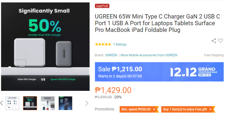Viewport: 228px width, 119px height.
Task: Add product to wishlist with heart icon
Action: coord(220,41)
